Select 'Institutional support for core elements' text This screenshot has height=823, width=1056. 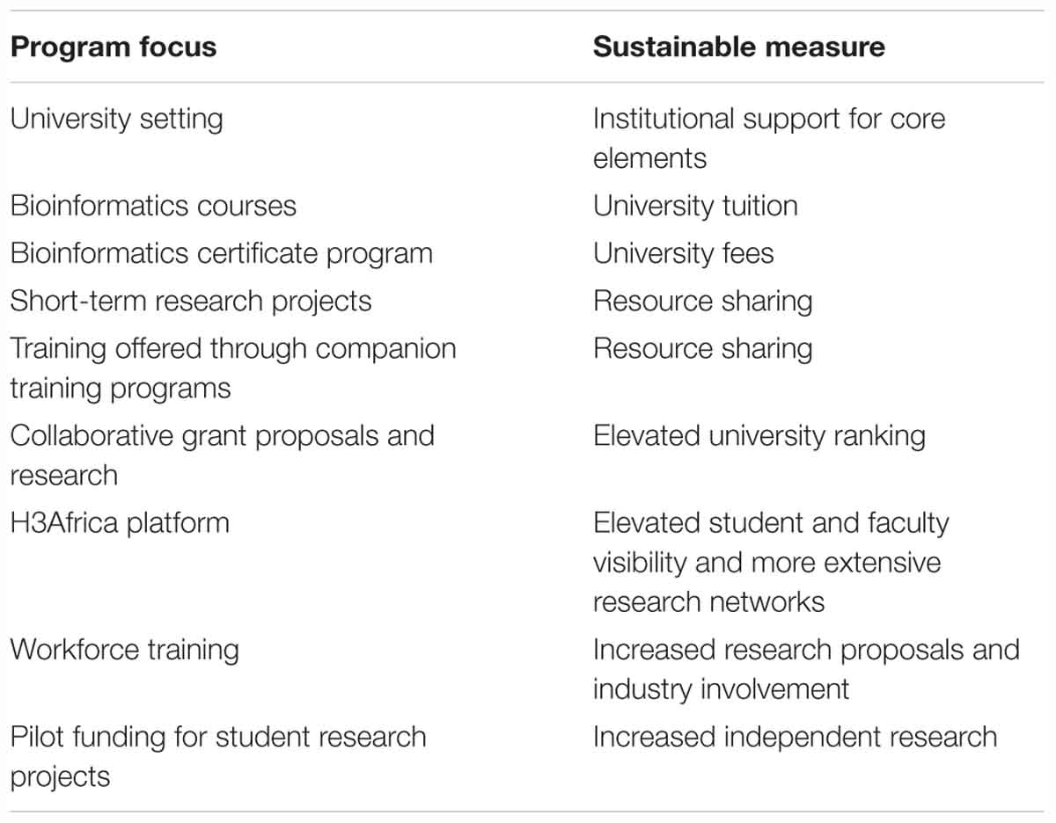coord(769,138)
